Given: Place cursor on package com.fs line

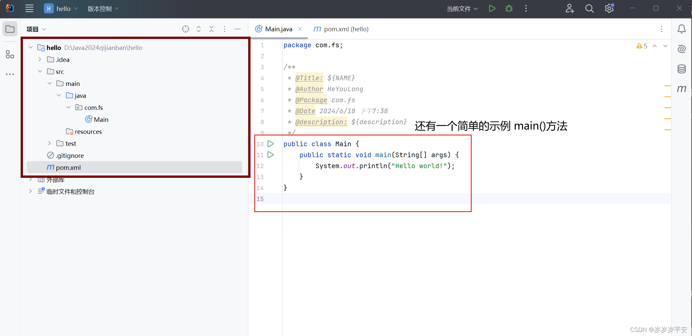Looking at the screenshot, I should pyautogui.click(x=313, y=45).
